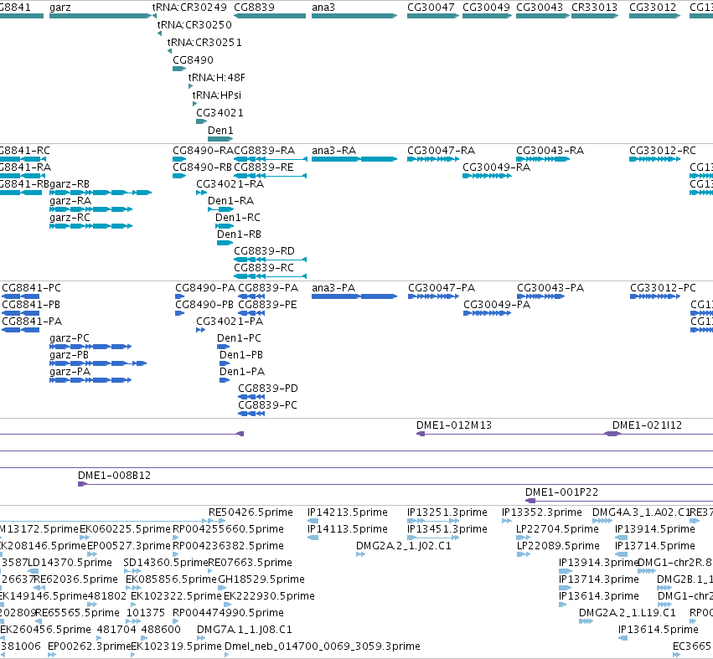Click the IP13251.3prime EST label
Screen dimensions: 713x659
(447, 512)
